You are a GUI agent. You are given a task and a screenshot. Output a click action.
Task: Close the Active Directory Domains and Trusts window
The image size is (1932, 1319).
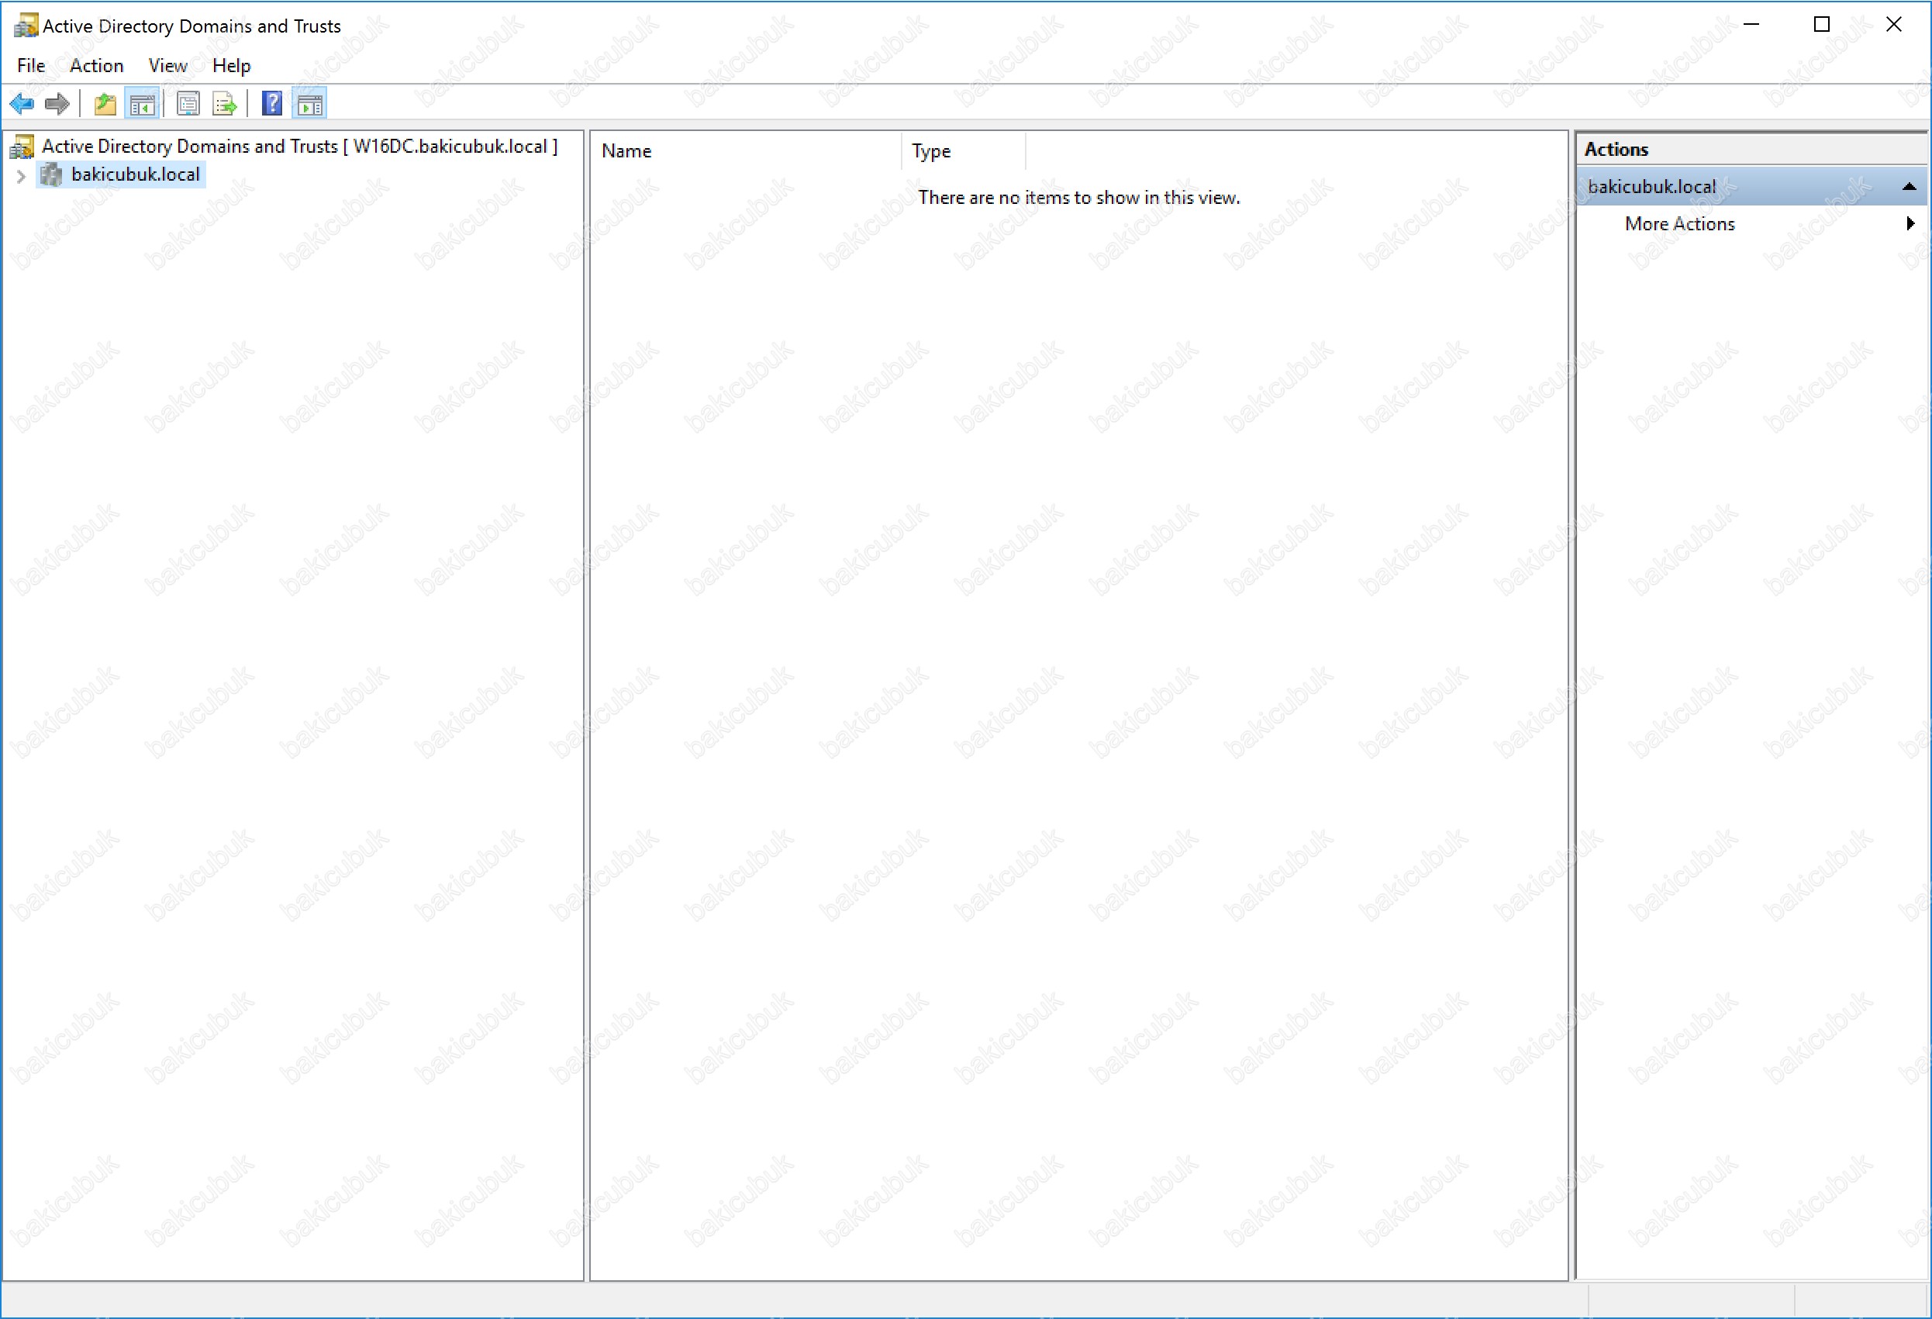[1895, 25]
